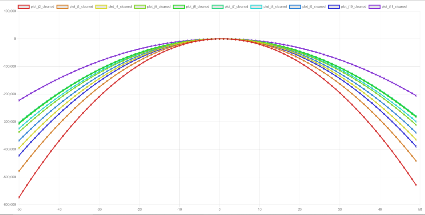425x215 pixels.
Task: Click the purple curve's leftmost data point
Action: pos(19,100)
